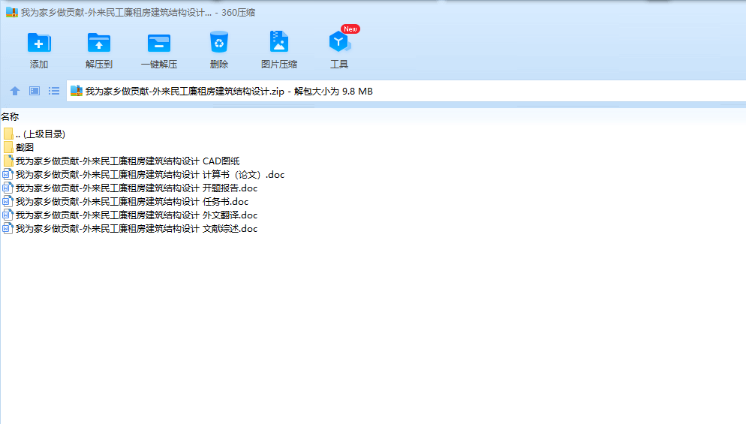The image size is (746, 424).
Task: Click the folder icon of 上级目录
Action: [x=8, y=134]
